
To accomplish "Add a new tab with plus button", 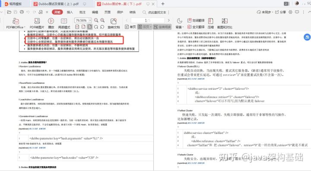I will point(163,4).
